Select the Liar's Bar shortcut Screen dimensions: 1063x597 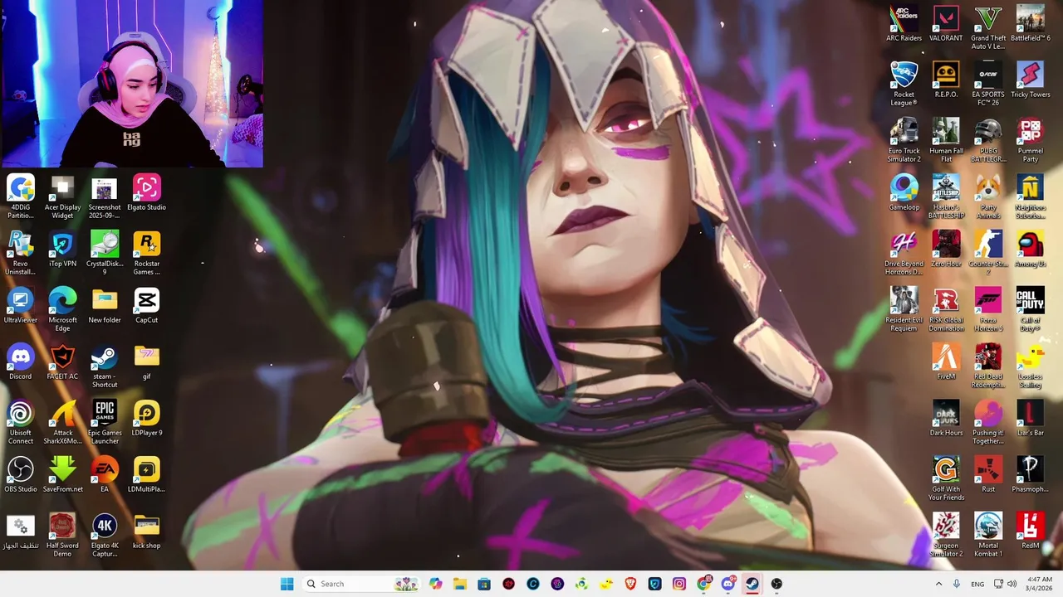1030,419
